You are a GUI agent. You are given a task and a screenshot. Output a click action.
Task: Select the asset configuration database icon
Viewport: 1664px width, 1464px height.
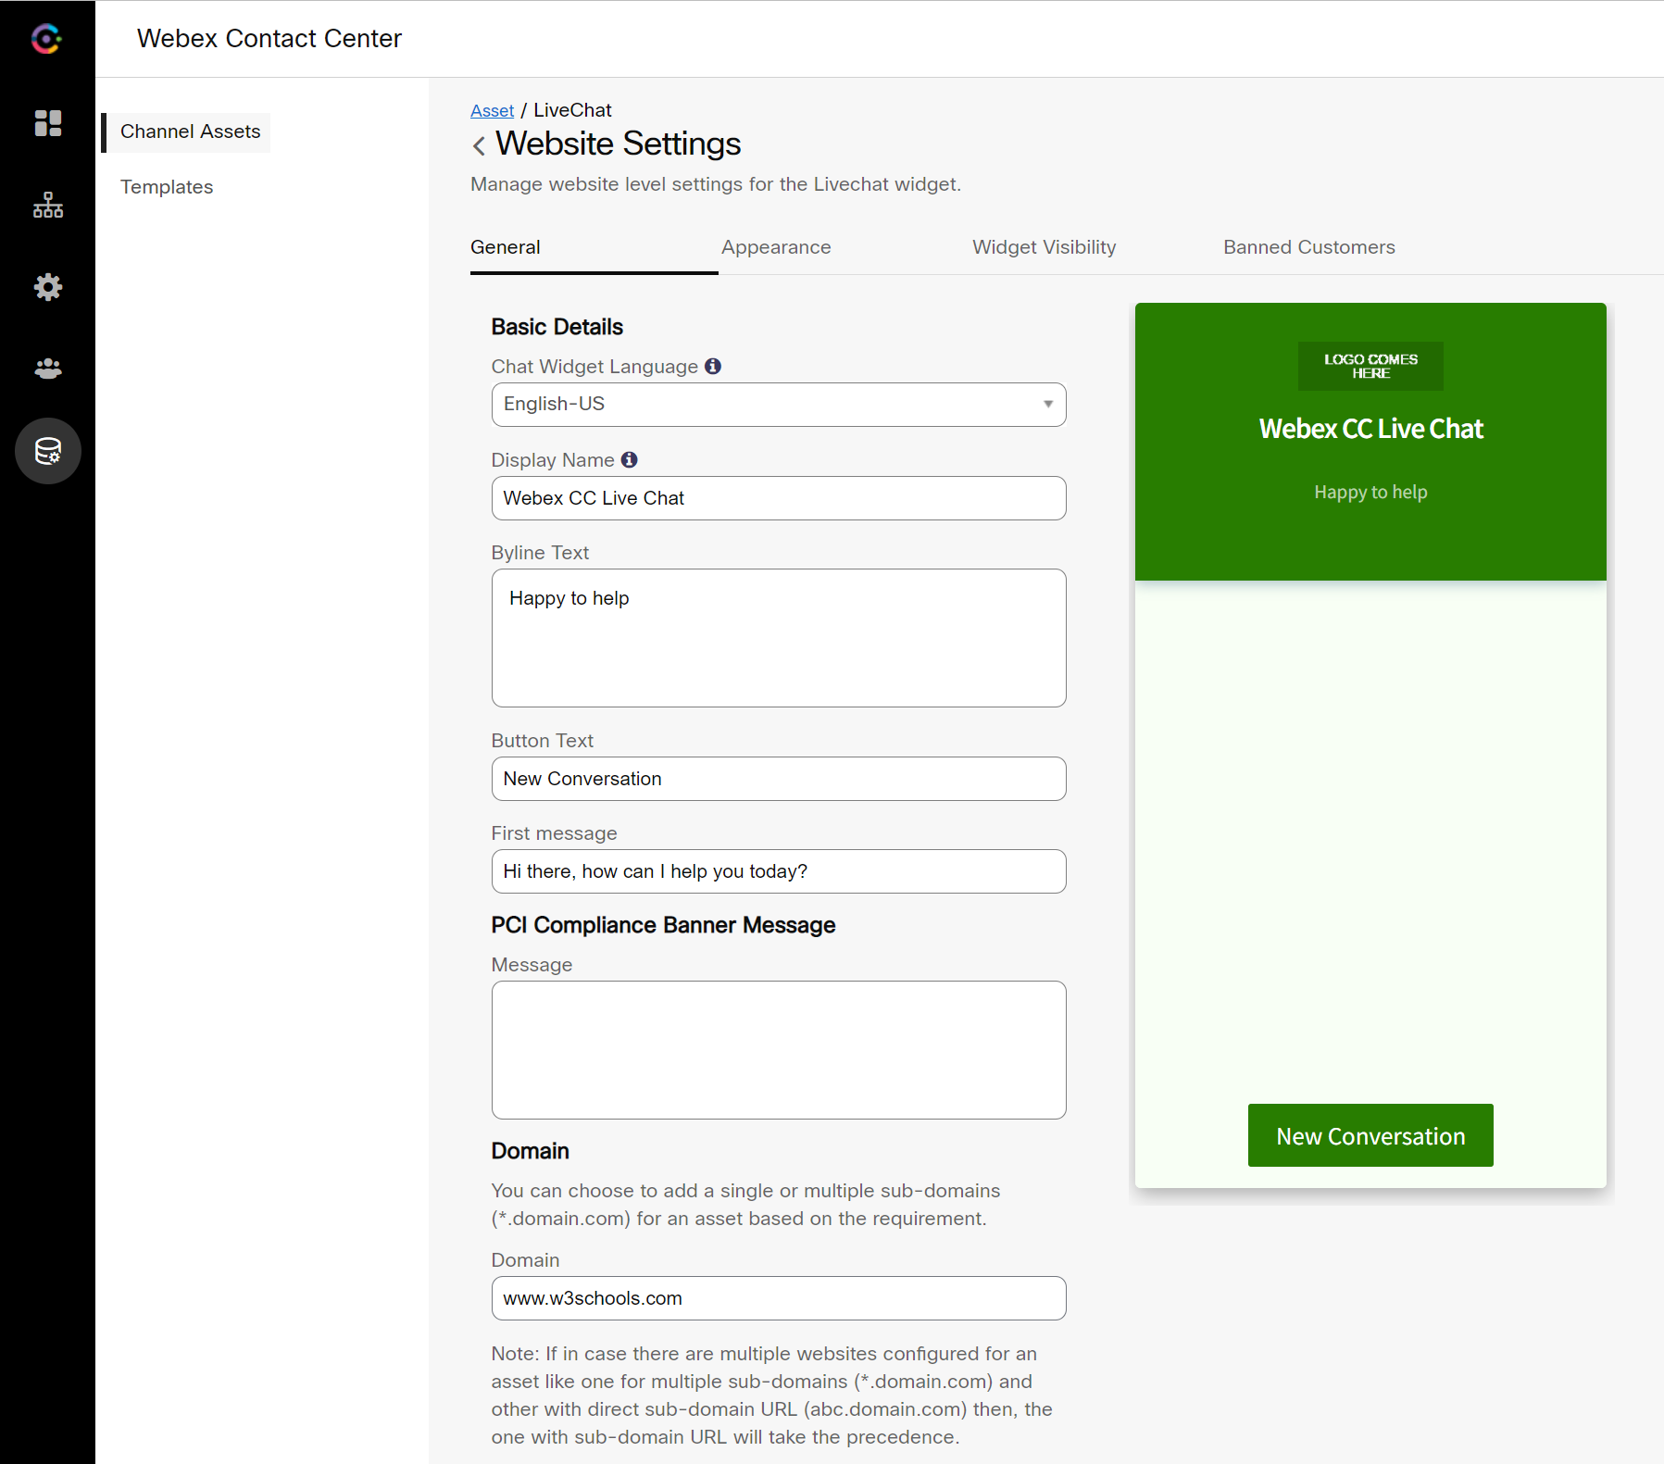coord(47,451)
